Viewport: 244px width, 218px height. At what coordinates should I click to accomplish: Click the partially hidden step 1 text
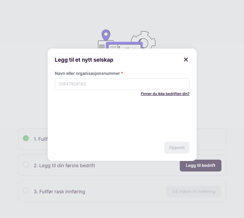[40, 139]
